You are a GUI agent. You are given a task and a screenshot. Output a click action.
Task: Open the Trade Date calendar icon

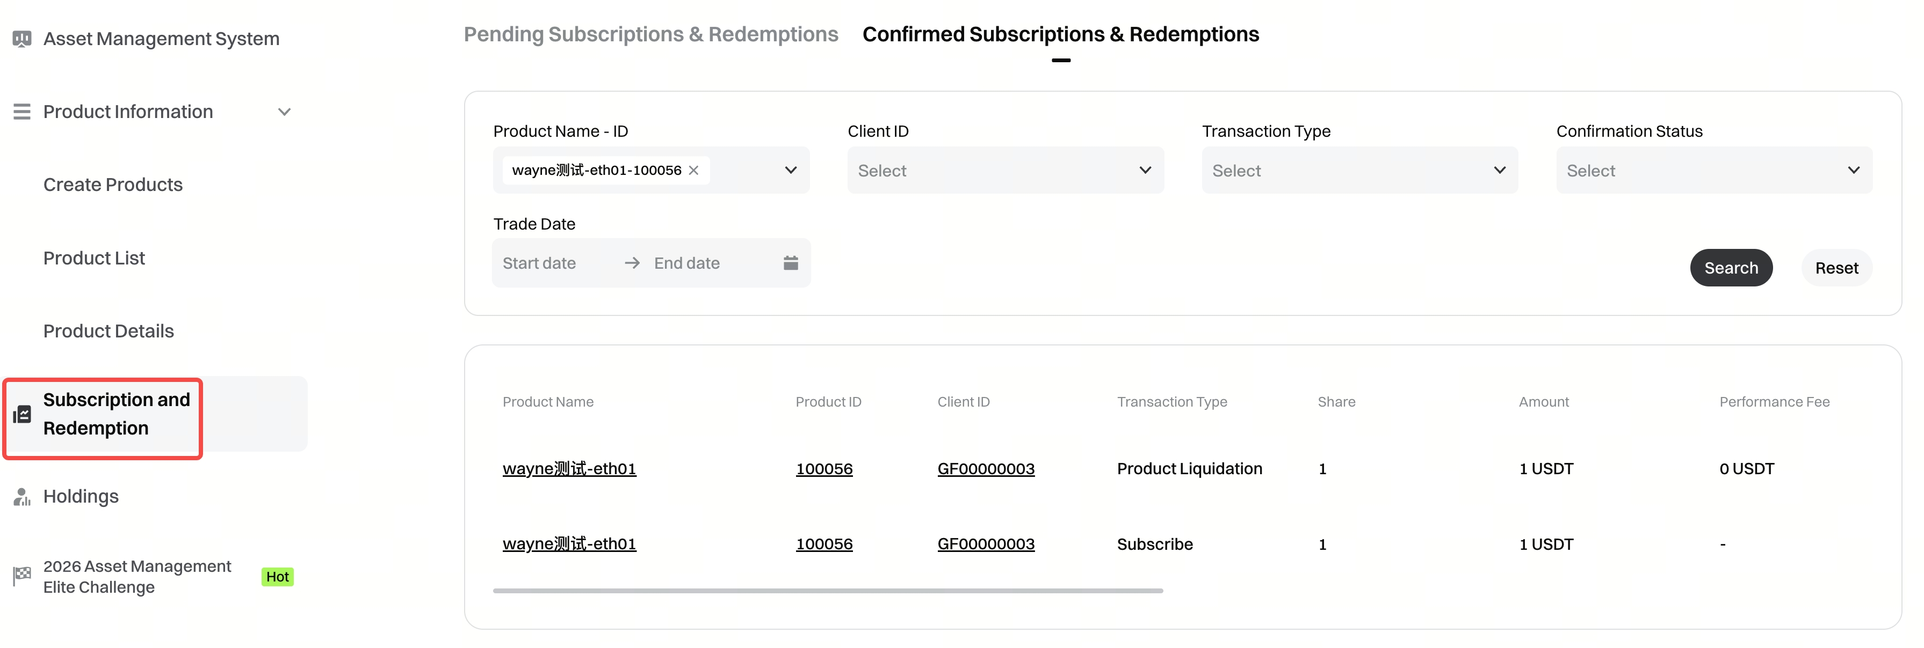coord(791,263)
